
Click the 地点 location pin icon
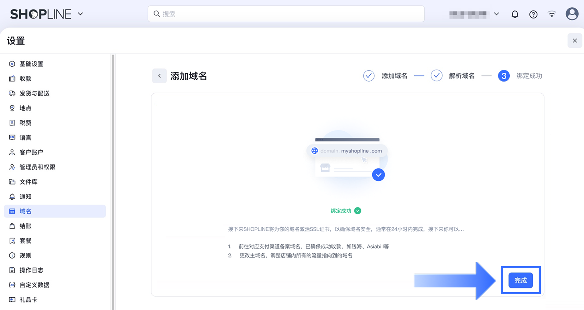12,108
